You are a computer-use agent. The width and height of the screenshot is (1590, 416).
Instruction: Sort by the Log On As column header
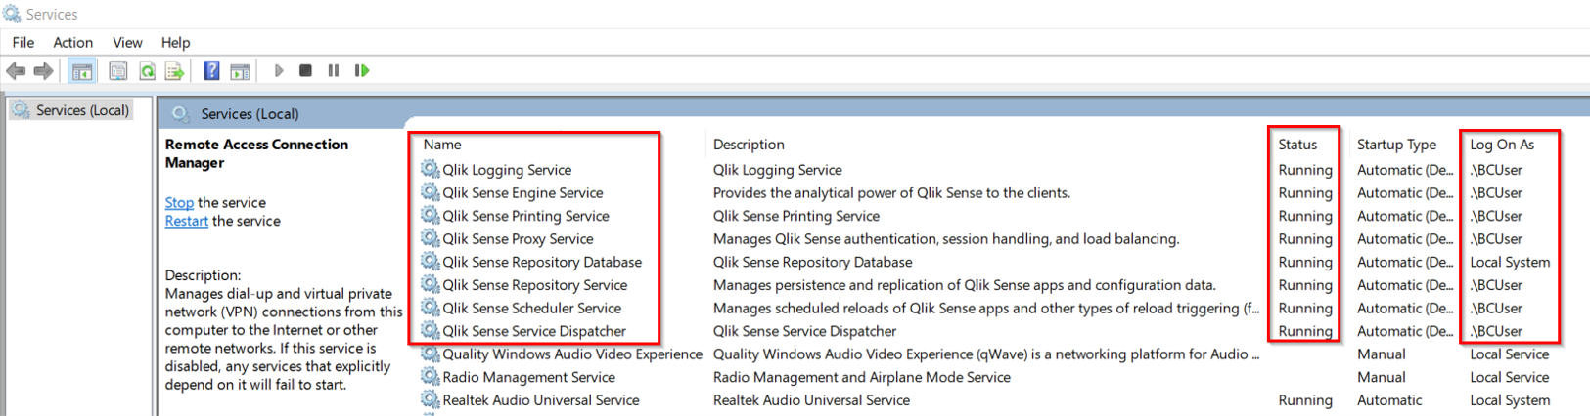pyautogui.click(x=1502, y=144)
